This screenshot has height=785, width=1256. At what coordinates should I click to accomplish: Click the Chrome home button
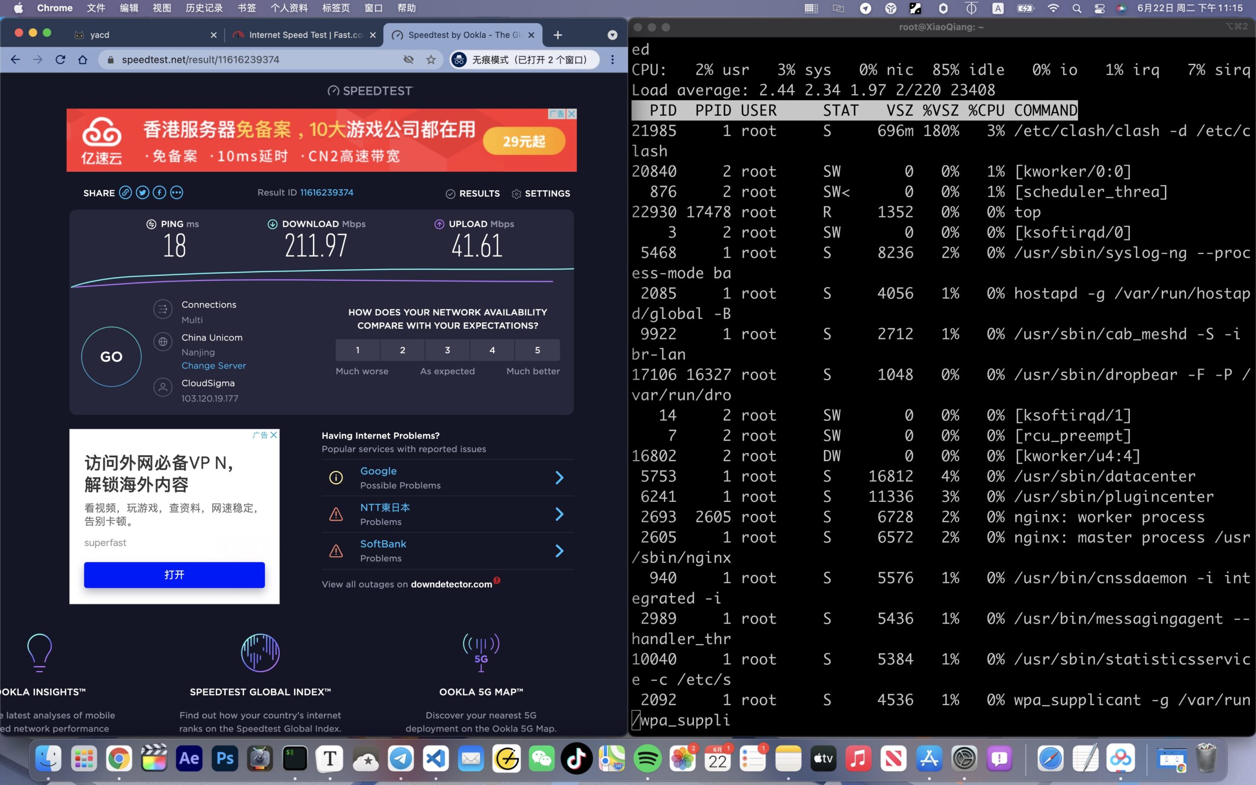[x=82, y=60]
